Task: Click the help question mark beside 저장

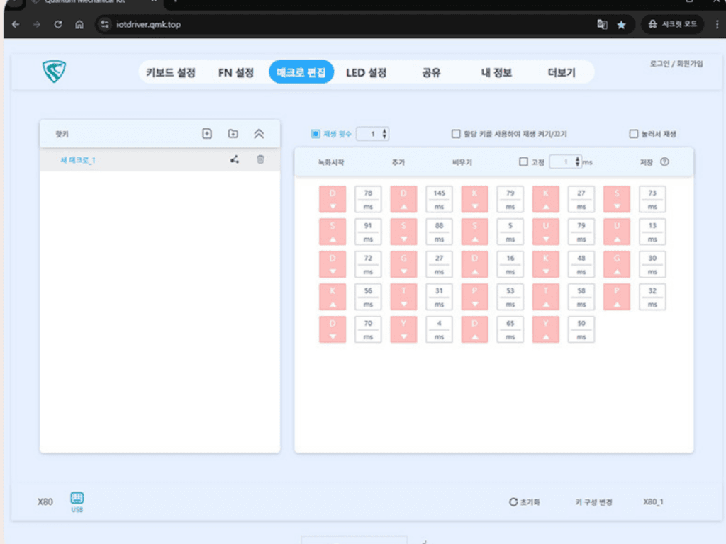Action: [x=664, y=161]
